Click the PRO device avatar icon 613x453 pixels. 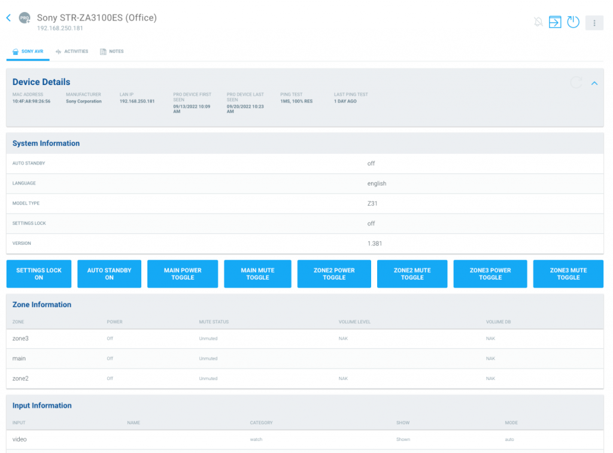(25, 18)
